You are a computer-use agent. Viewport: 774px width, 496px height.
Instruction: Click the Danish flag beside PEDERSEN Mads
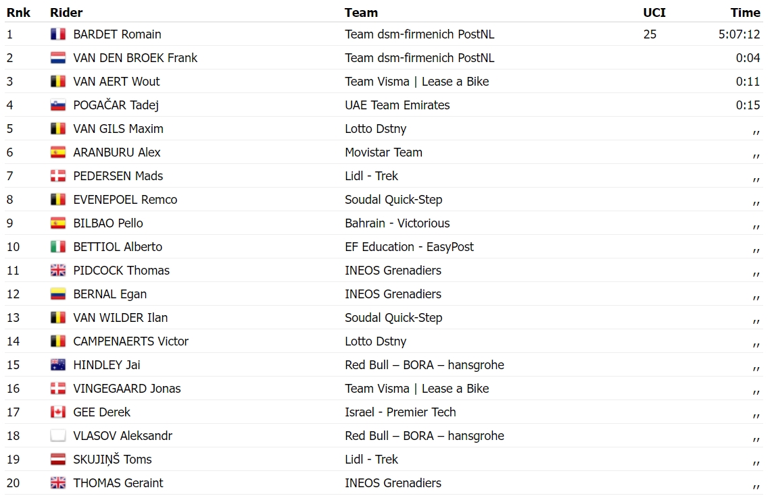pyautogui.click(x=57, y=176)
